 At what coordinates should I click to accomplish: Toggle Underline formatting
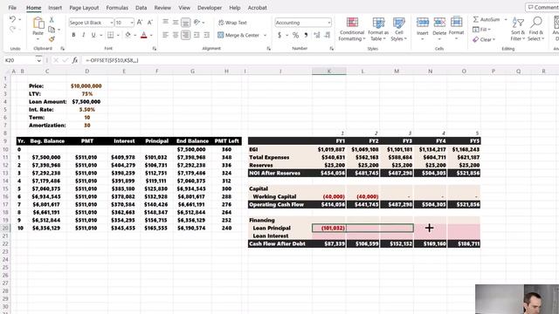[93, 35]
